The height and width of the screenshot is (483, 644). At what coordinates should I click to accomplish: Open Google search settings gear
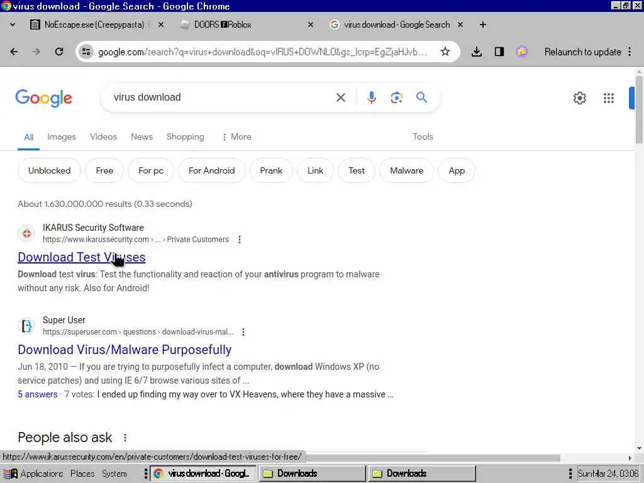(x=579, y=98)
